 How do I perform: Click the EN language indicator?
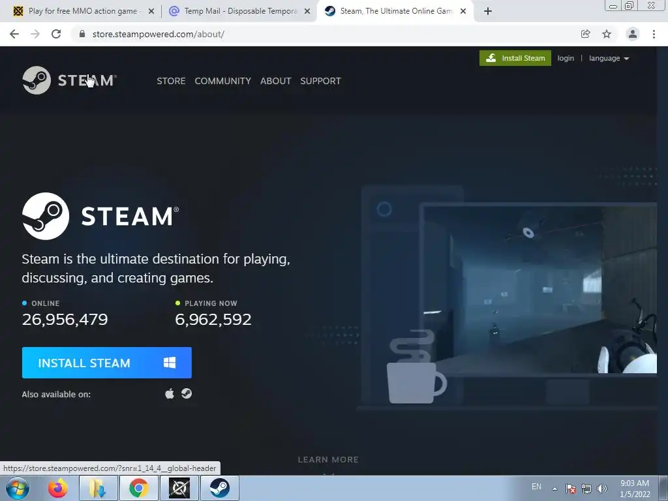click(536, 487)
